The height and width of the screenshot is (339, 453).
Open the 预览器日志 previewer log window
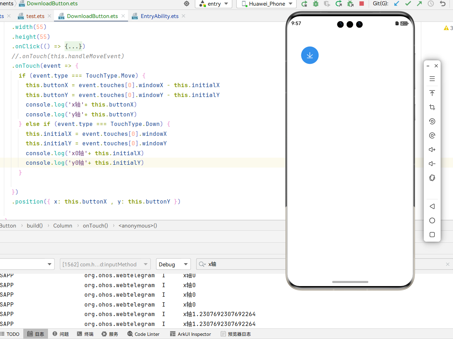click(x=236, y=334)
